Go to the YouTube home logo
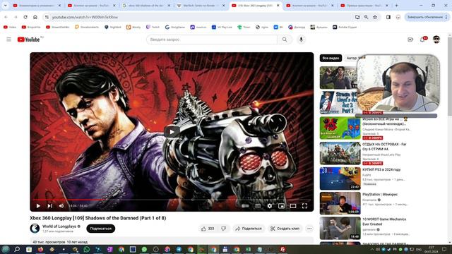This screenshot has width=452, height=254. click(28, 40)
